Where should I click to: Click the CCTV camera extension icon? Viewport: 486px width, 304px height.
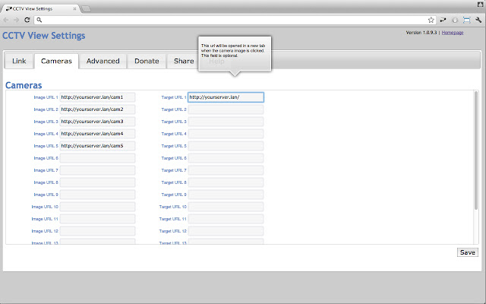tap(443, 20)
